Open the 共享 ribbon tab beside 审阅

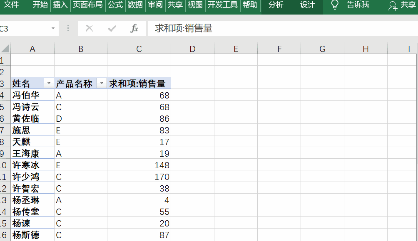click(175, 5)
